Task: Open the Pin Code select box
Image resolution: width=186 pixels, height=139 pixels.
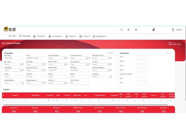Action: (35, 64)
